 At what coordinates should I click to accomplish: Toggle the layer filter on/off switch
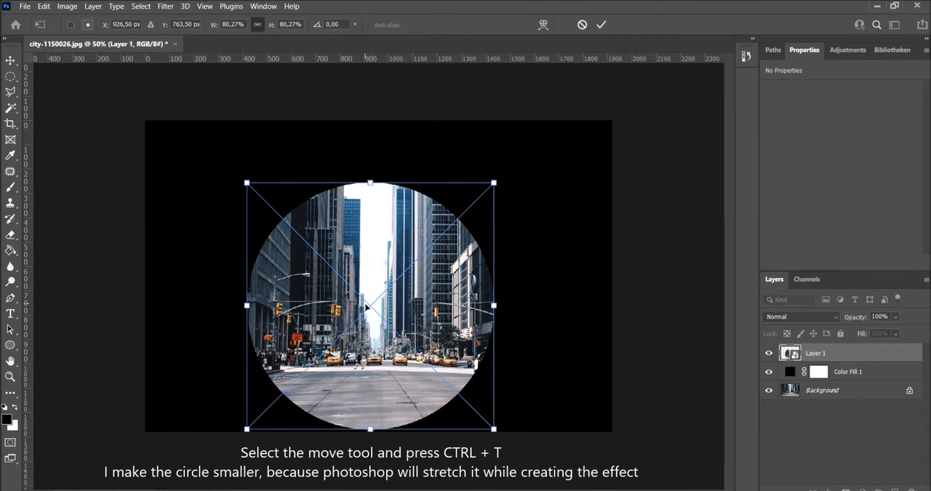(898, 298)
